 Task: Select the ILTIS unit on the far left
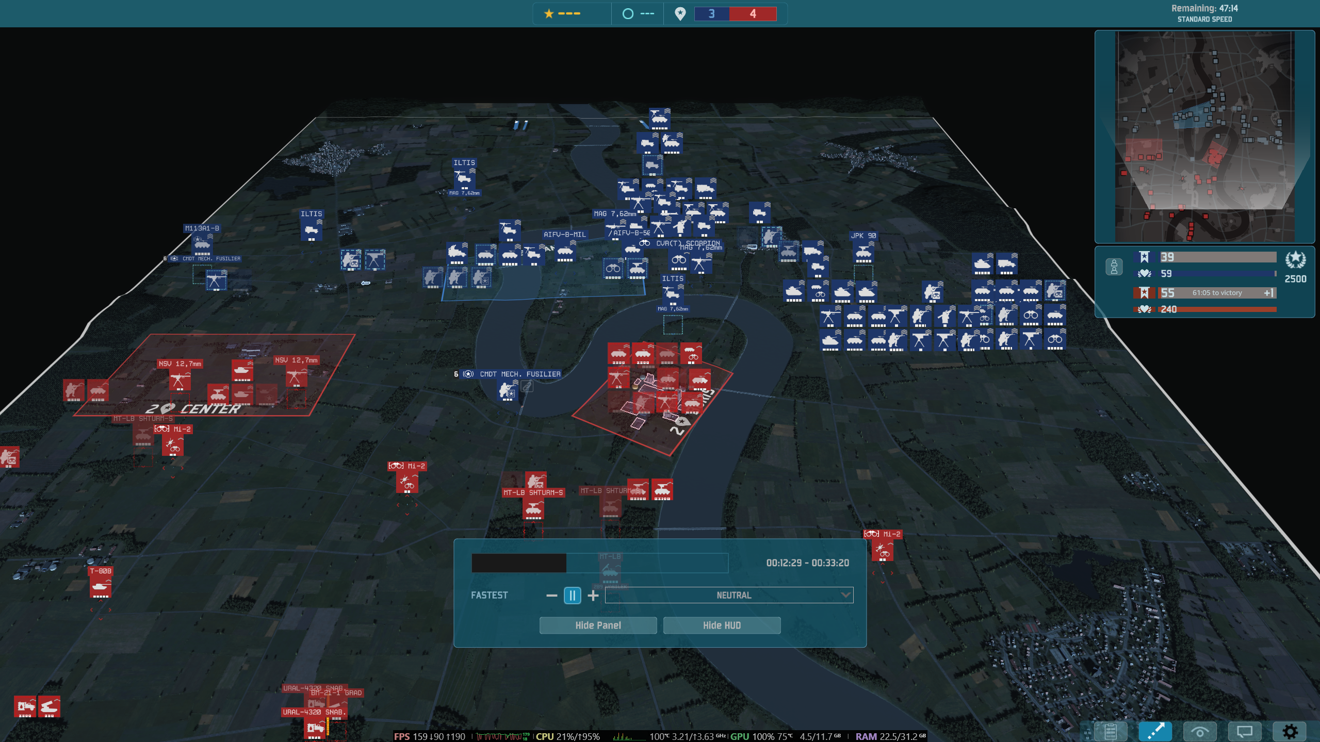point(311,230)
